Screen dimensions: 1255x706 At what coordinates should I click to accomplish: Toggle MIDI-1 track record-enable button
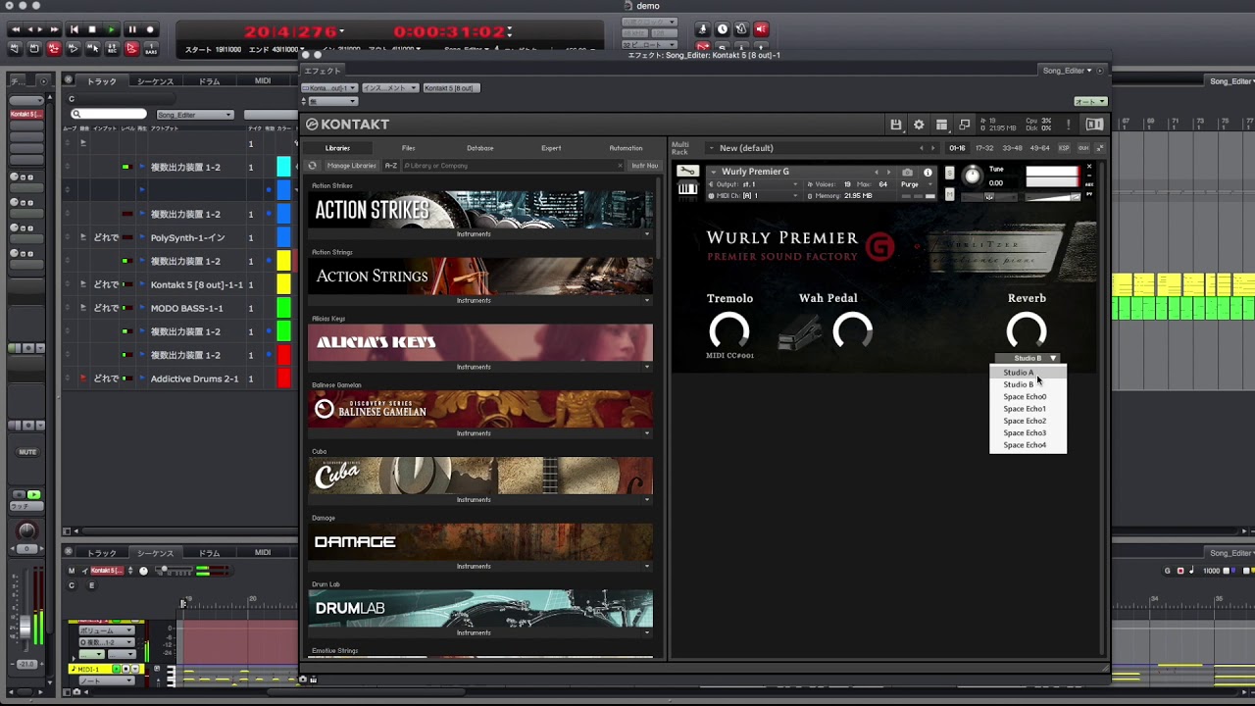pos(125,669)
